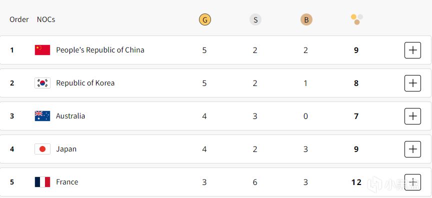Open People's Republic of China link
The image size is (432, 198).
click(x=100, y=50)
